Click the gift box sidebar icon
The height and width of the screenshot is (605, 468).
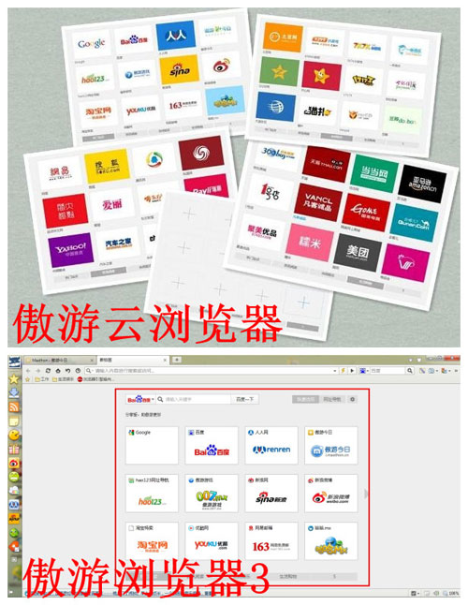14,449
